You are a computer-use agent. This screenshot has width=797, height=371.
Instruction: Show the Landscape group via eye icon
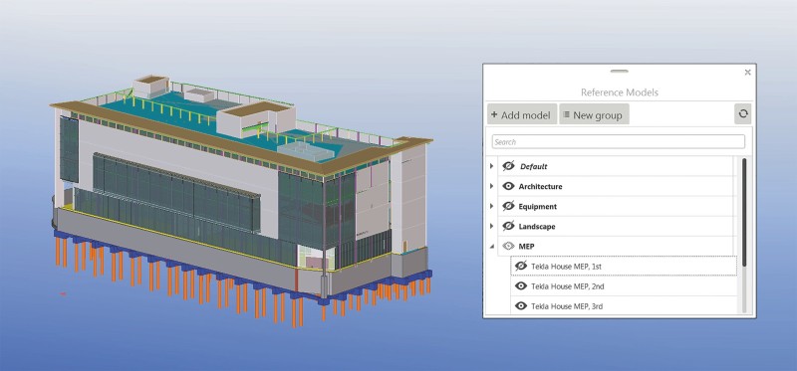508,227
